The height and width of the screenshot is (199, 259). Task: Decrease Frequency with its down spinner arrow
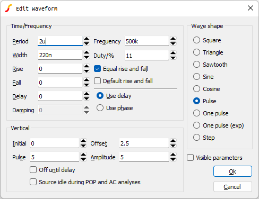[173, 43]
